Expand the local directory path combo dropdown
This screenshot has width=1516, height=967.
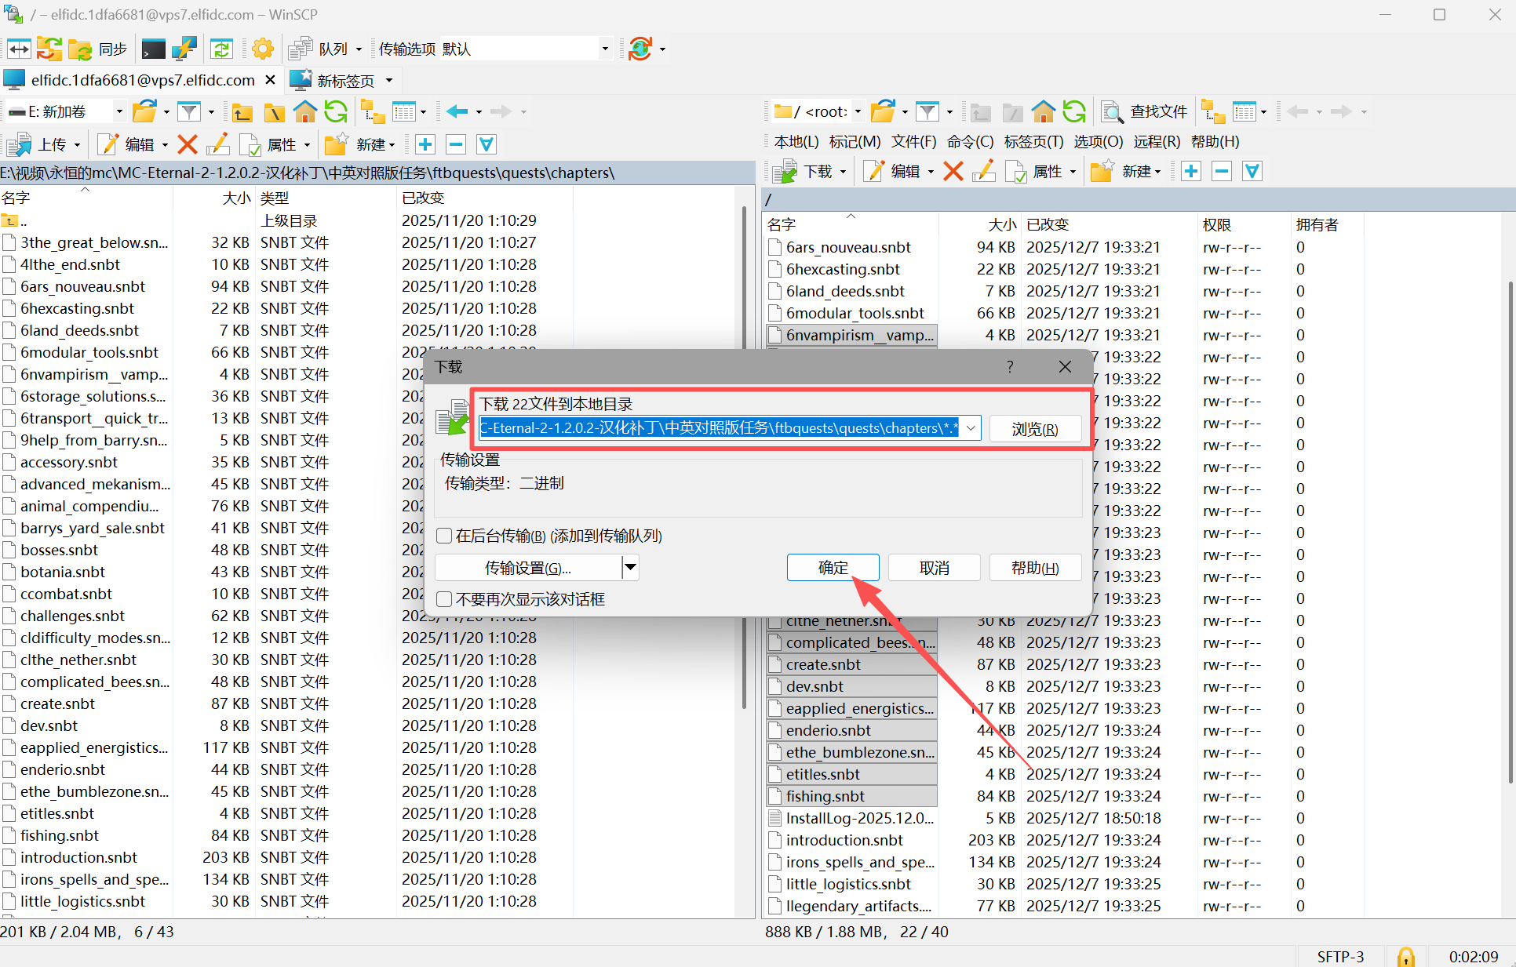pos(971,428)
